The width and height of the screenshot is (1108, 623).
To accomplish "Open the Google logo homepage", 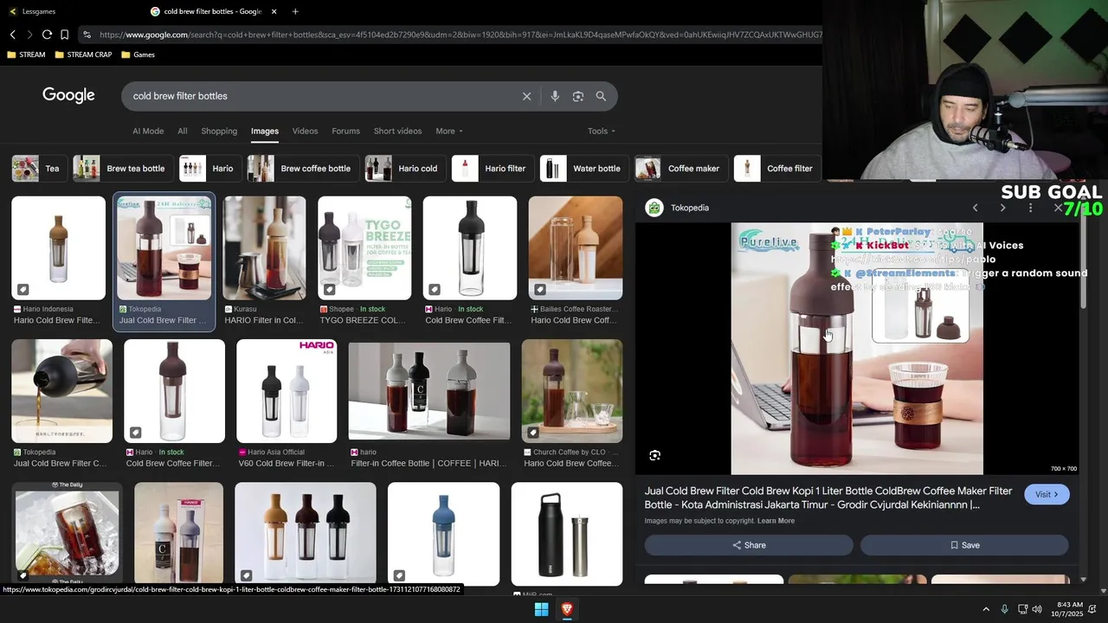I will click(x=68, y=95).
